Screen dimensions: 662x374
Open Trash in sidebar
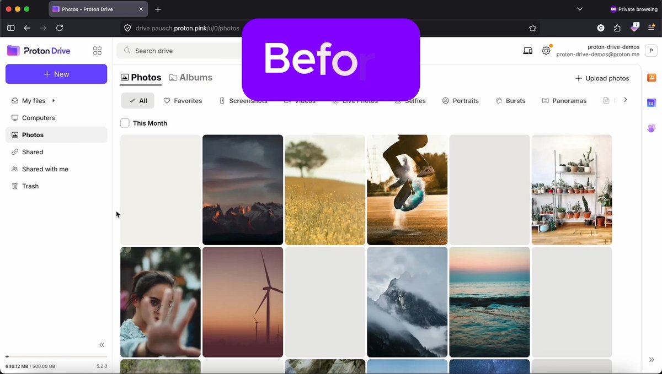[x=56, y=186]
